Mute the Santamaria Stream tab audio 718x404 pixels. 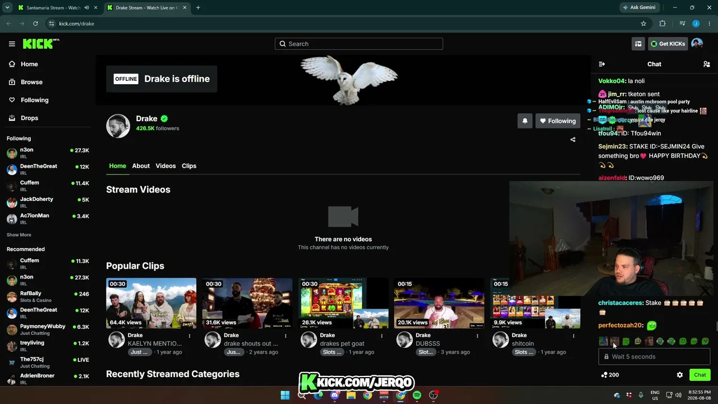[x=86, y=8]
